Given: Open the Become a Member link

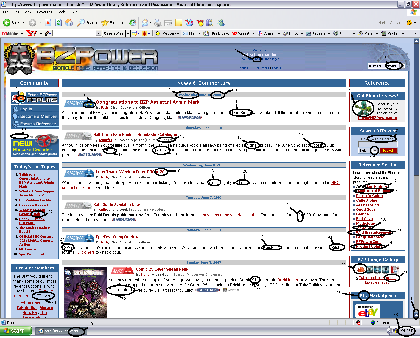Looking at the screenshot, I should (x=38, y=116).
